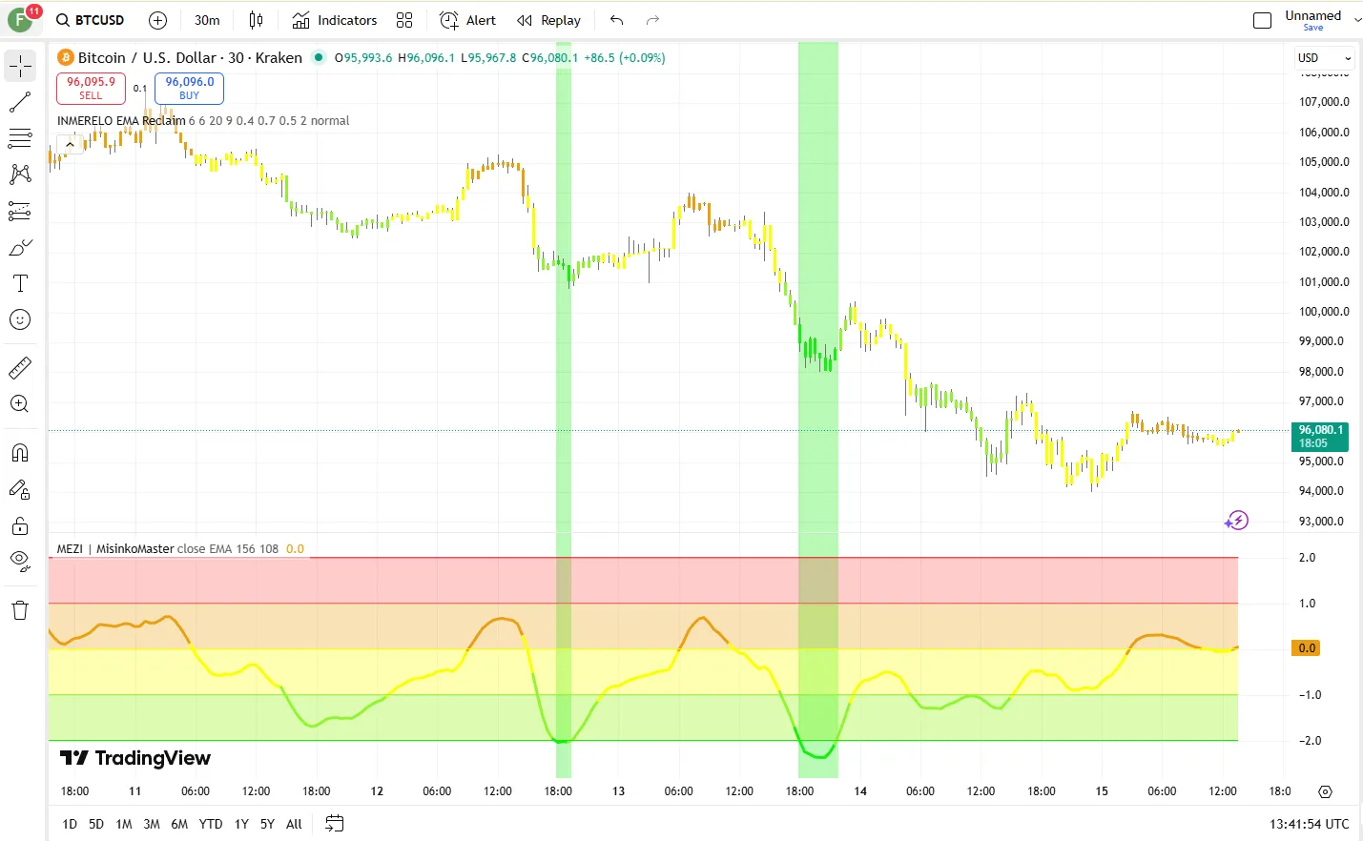Open indicator templates grid
Image resolution: width=1363 pixels, height=841 pixels.
coord(404,20)
